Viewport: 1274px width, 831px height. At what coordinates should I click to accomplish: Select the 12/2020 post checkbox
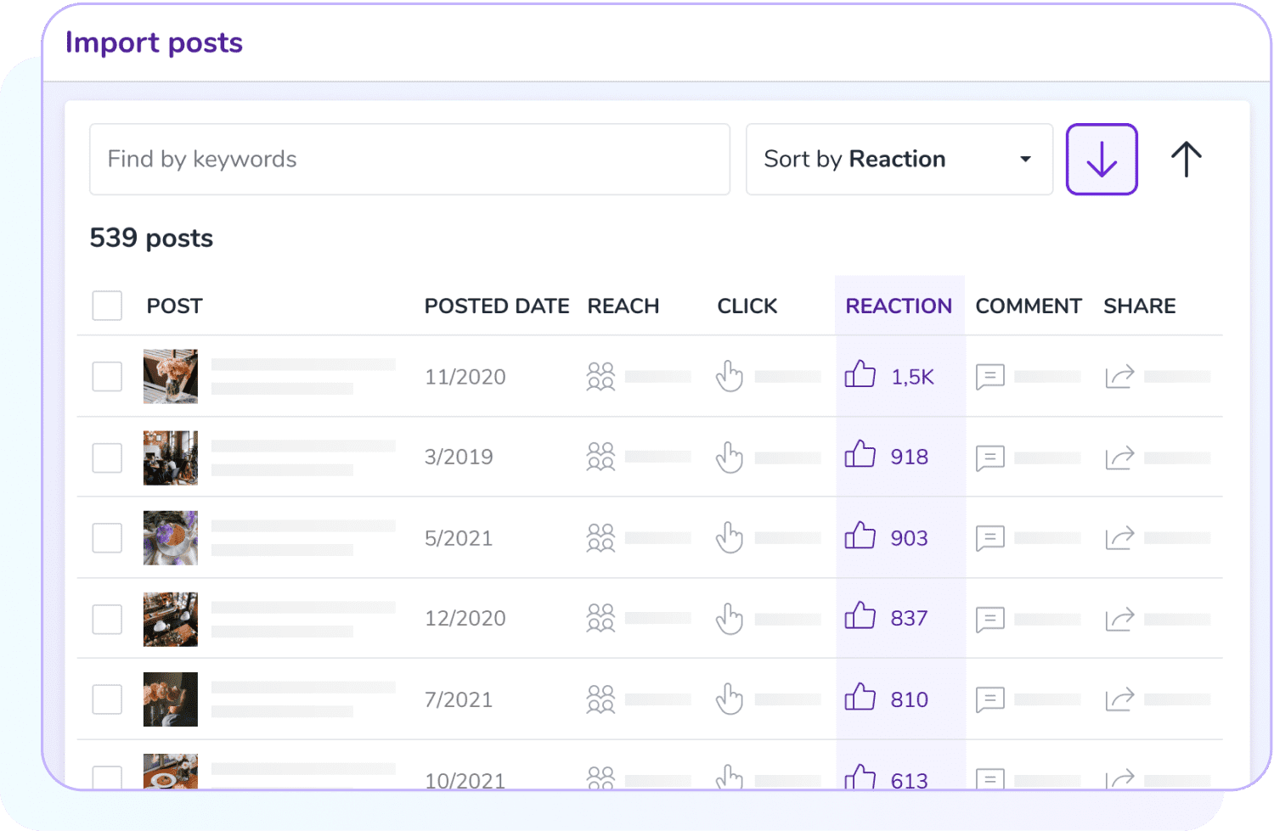107,619
